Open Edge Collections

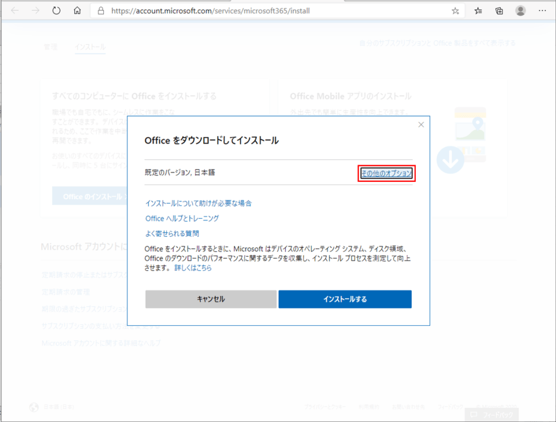(x=499, y=10)
